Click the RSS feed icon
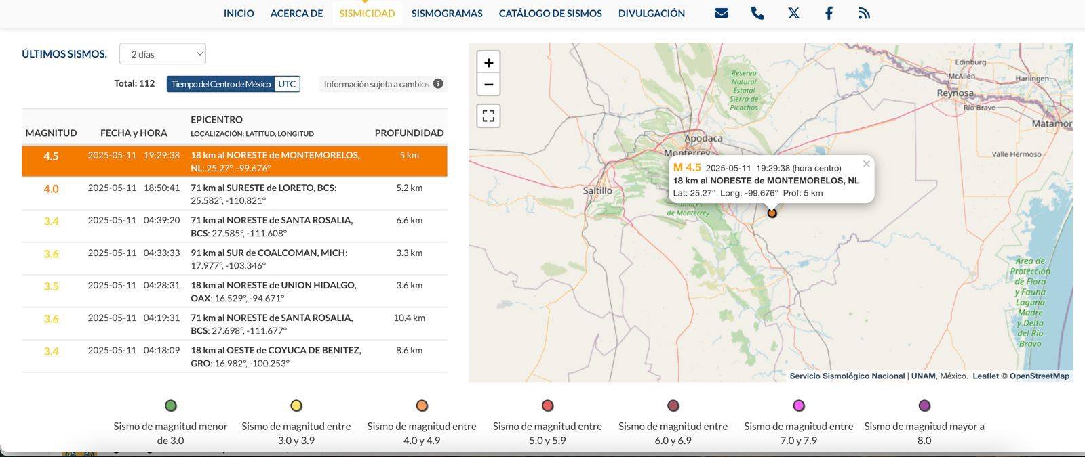Screen dimensions: 1085x457 tap(864, 13)
